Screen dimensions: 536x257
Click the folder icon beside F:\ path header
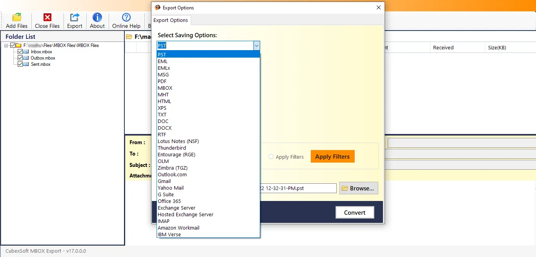[129, 37]
